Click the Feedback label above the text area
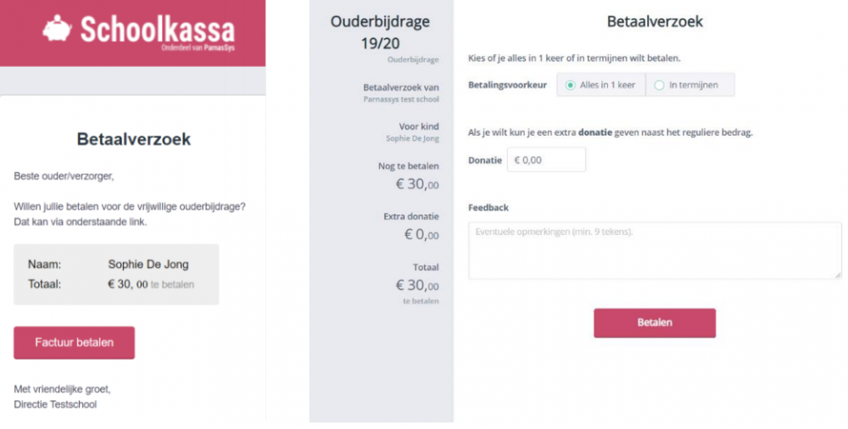Image resolution: width=848 pixels, height=429 pixels. [488, 208]
